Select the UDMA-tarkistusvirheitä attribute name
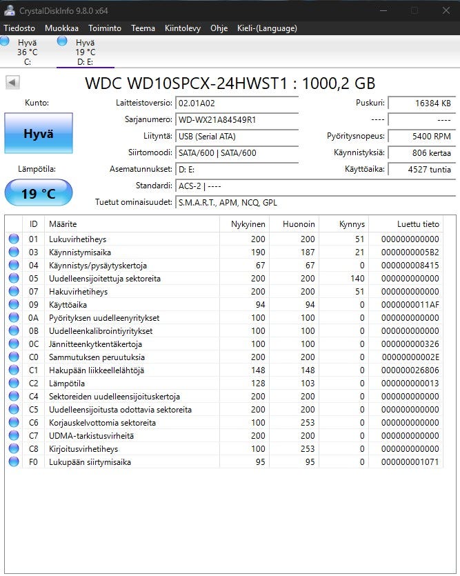Viewport: 460px width, 576px height. 91,436
